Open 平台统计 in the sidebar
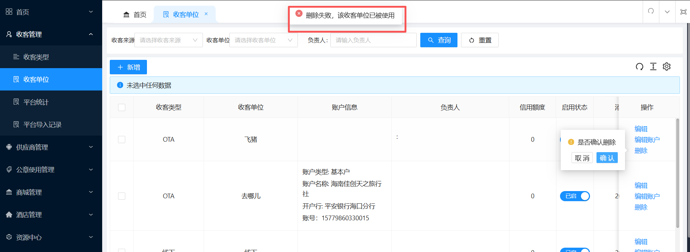 pyautogui.click(x=36, y=102)
